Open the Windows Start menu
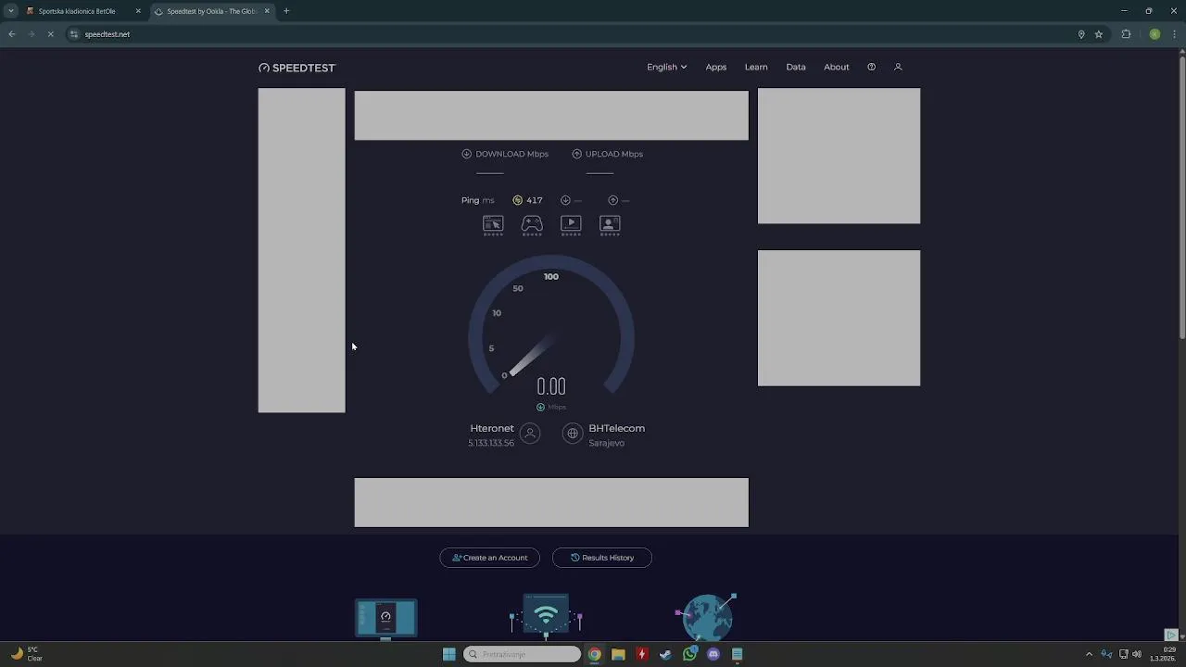1186x667 pixels. pos(449,654)
